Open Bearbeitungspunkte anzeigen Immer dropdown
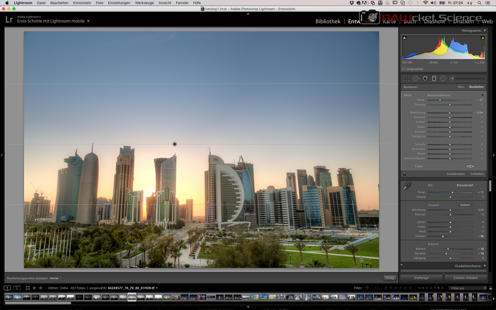 pos(56,278)
